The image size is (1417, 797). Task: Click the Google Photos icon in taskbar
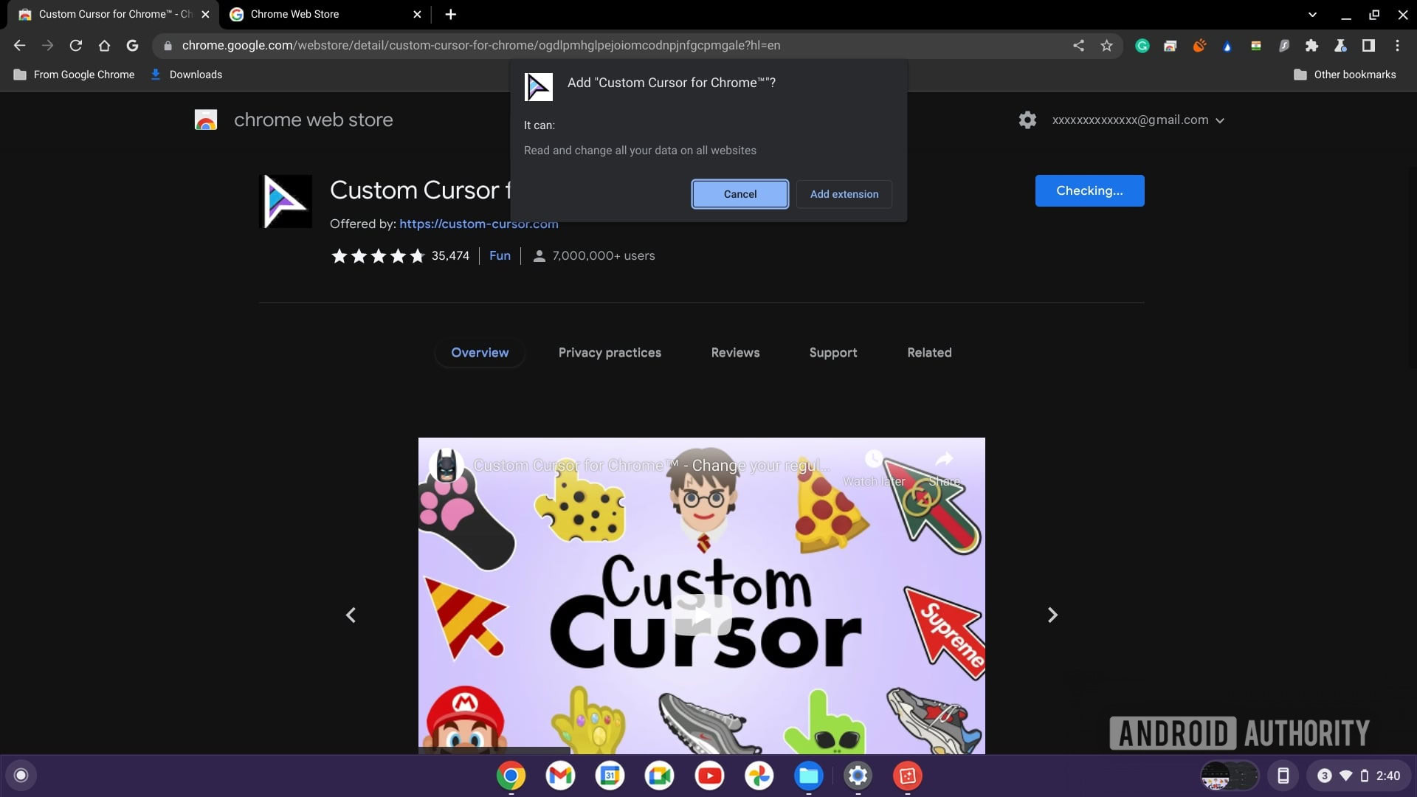(x=759, y=776)
